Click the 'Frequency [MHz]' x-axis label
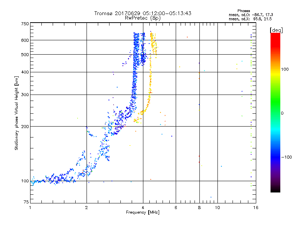The height and width of the screenshot is (226, 301). pyautogui.click(x=143, y=212)
